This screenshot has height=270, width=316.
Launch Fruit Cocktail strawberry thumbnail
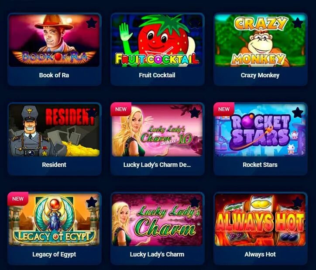coord(157,40)
